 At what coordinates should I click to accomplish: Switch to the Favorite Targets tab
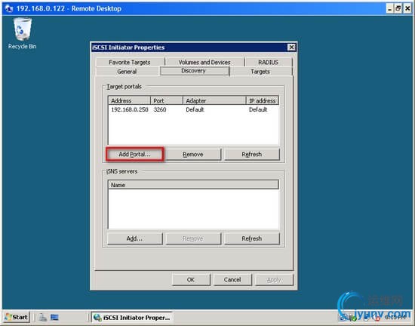pos(130,62)
